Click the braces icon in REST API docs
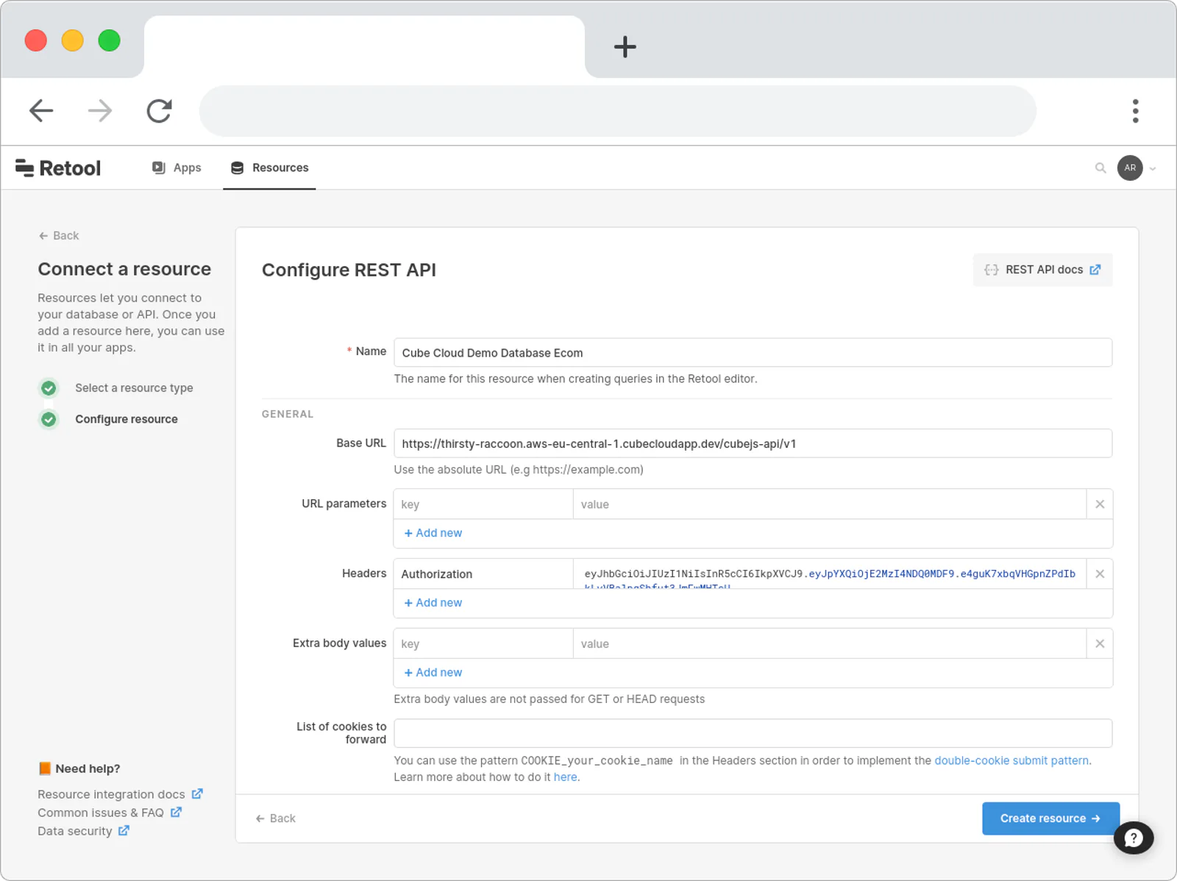 [991, 270]
